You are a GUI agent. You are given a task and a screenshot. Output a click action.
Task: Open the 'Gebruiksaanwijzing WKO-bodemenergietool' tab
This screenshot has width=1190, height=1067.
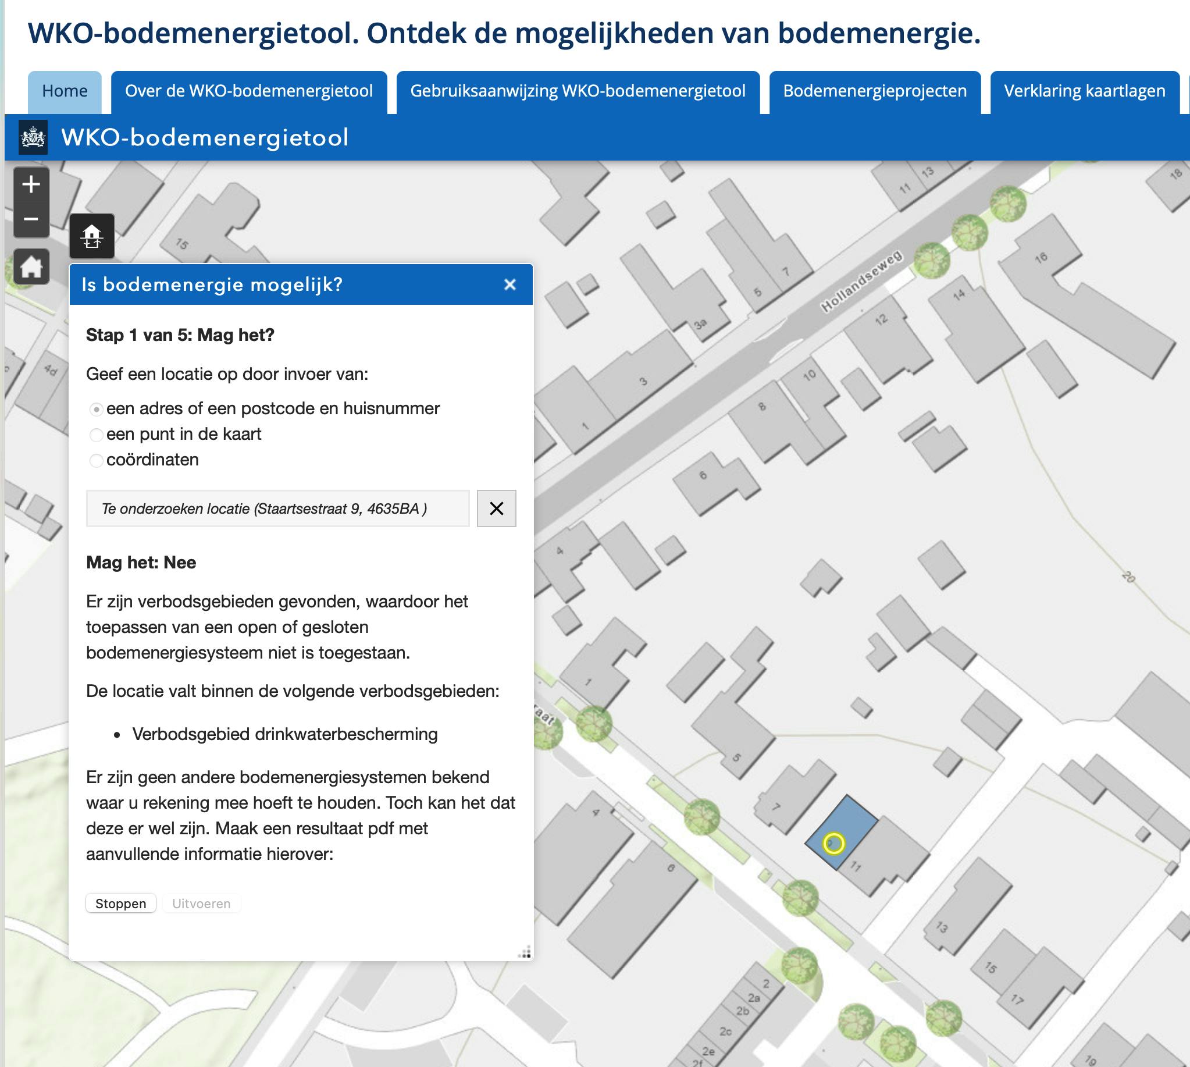pos(578,91)
